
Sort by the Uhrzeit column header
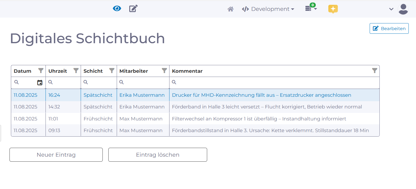pos(58,71)
